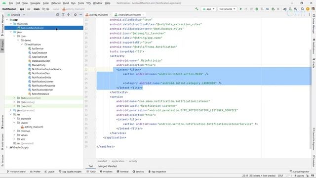Open Search Everywhere magnifier icon

302,9
